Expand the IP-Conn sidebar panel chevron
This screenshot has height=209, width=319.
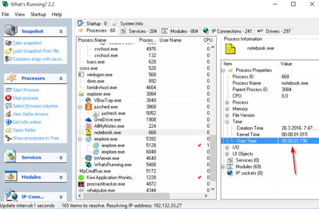[61, 197]
